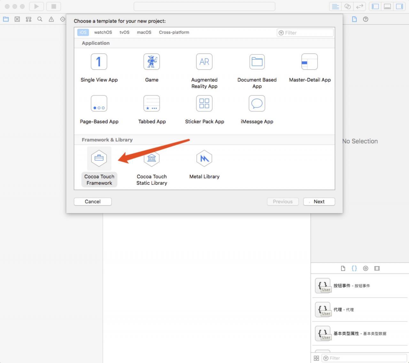Switch to the assistant editor icon
Screen dimensions: 409x363
pos(348,6)
